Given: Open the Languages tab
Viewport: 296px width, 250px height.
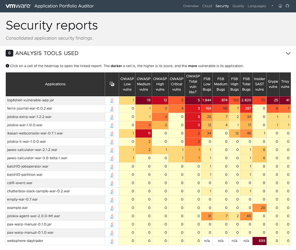Looking at the screenshot, I should point(257,6).
